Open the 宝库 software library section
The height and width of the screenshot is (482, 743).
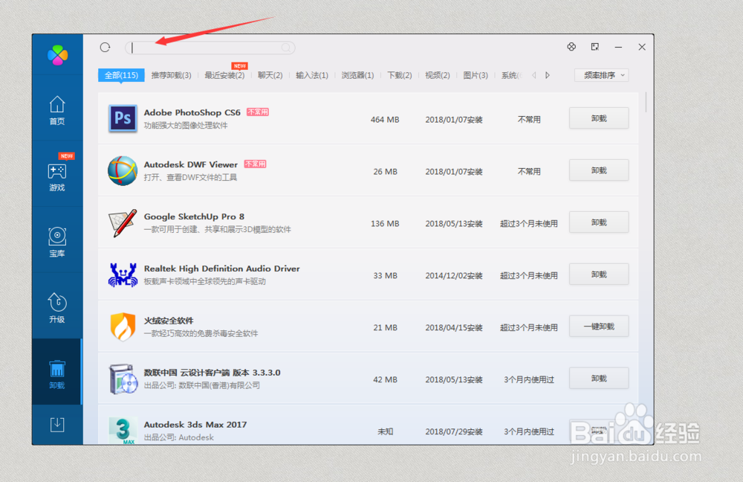click(x=57, y=242)
